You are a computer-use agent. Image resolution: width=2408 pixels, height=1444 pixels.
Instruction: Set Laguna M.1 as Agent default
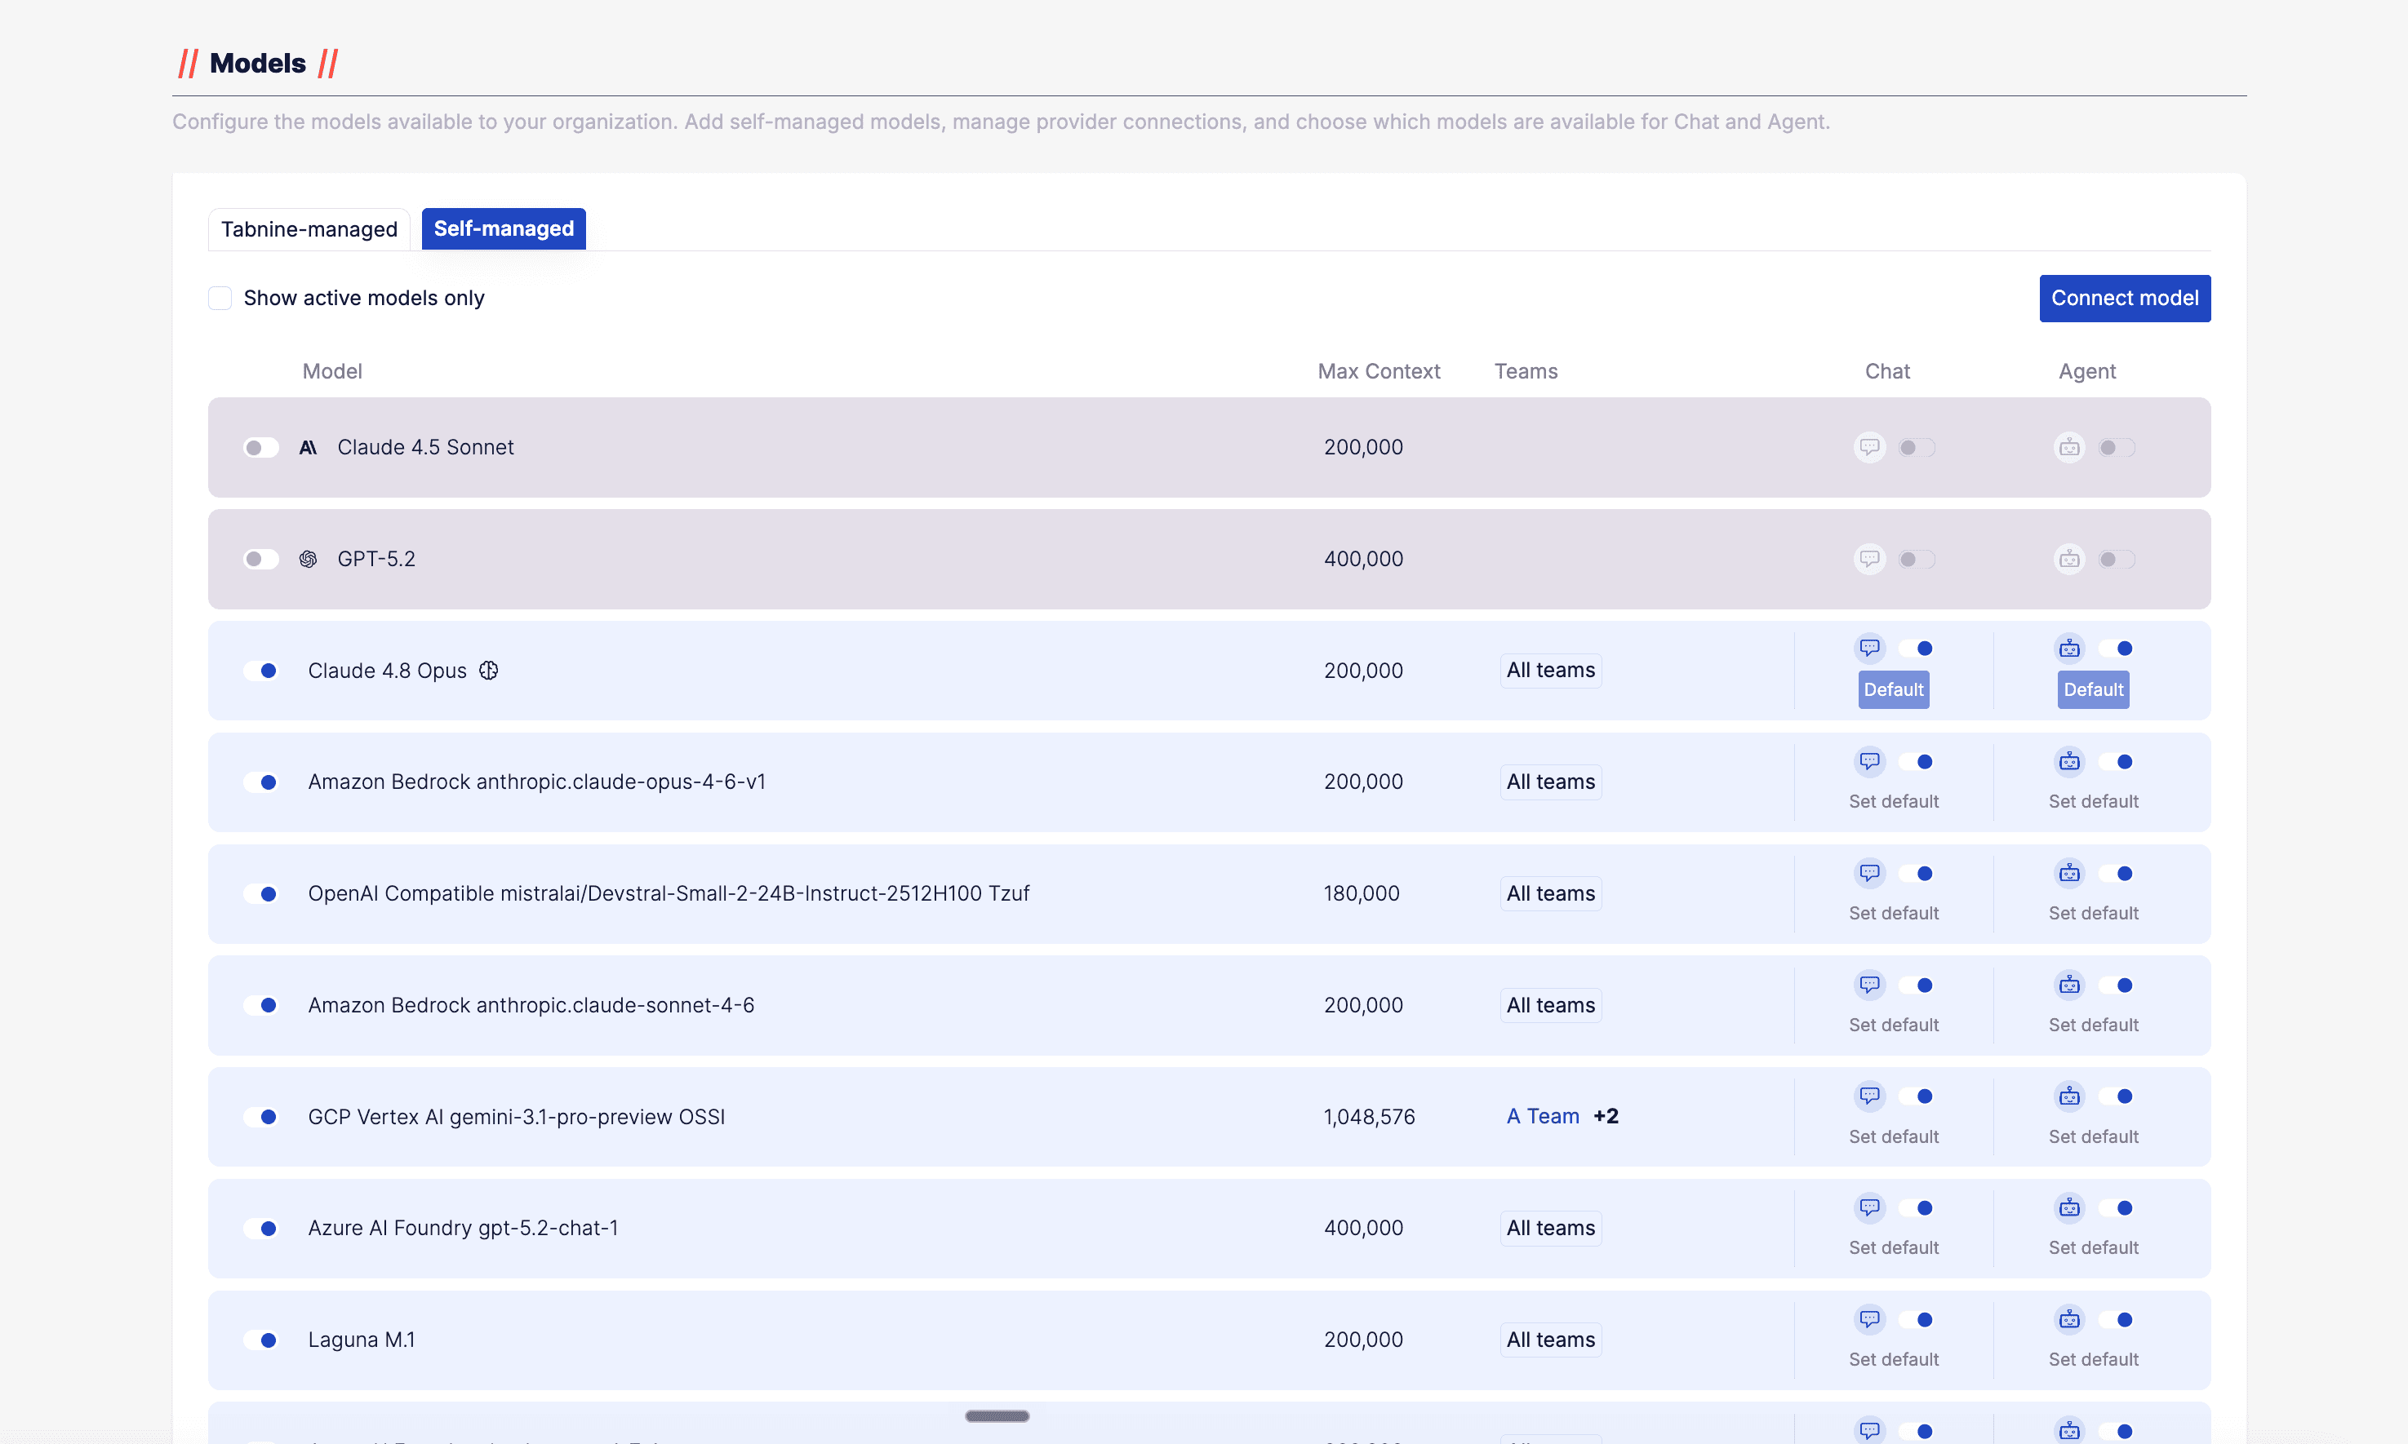[2093, 1359]
